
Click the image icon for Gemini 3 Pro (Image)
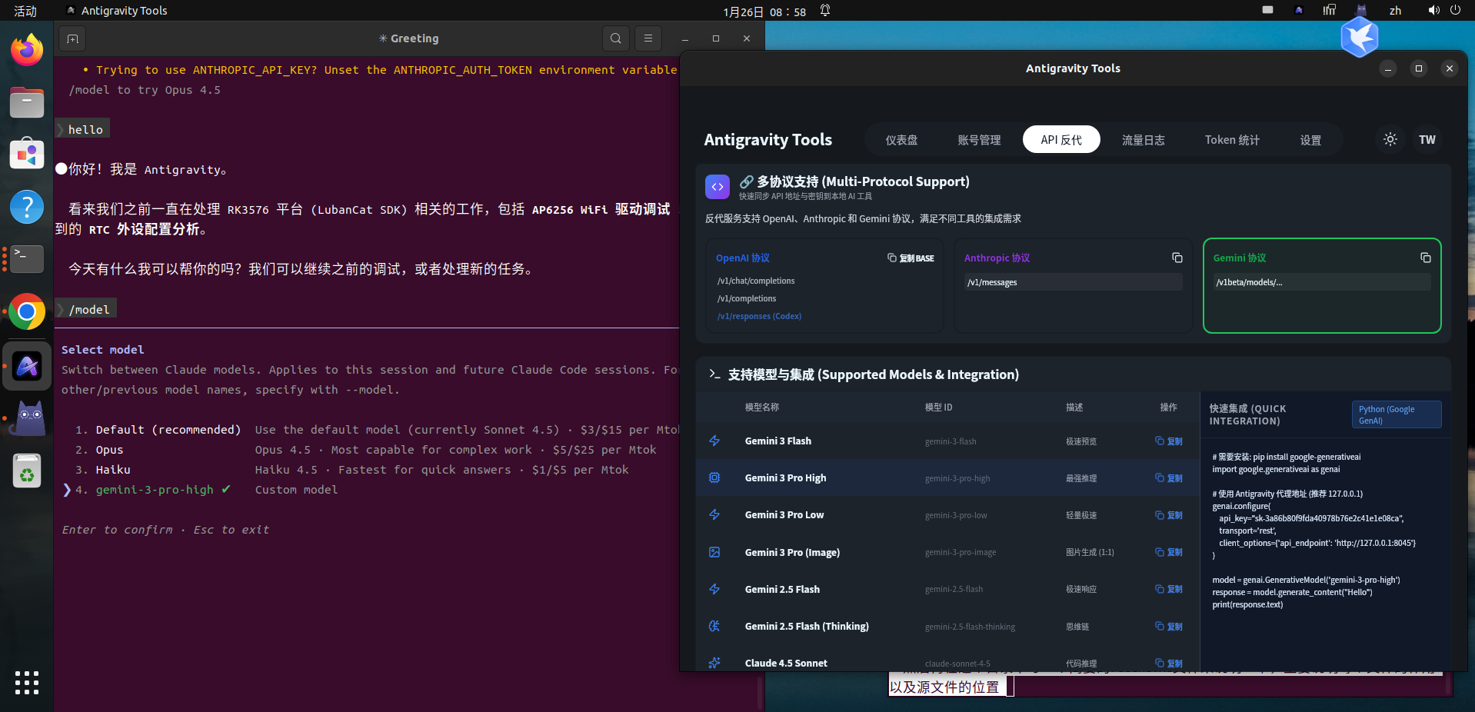(x=714, y=552)
